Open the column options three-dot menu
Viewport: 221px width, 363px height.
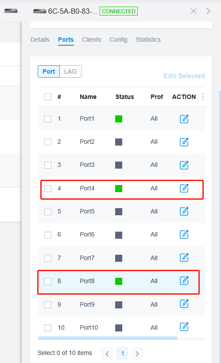203,97
